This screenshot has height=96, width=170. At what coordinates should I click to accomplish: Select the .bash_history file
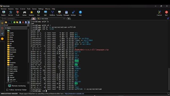(12, 67)
